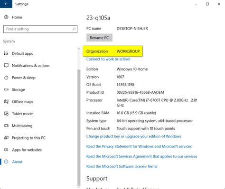Click the Touch support with 10 touch points text
Image resolution: width=225 pixels, height=189 pixels.
pyautogui.click(x=146, y=129)
